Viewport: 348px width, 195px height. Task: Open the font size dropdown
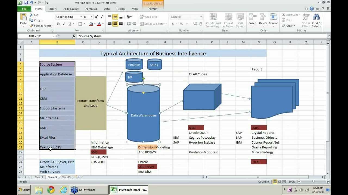click(x=92, y=17)
